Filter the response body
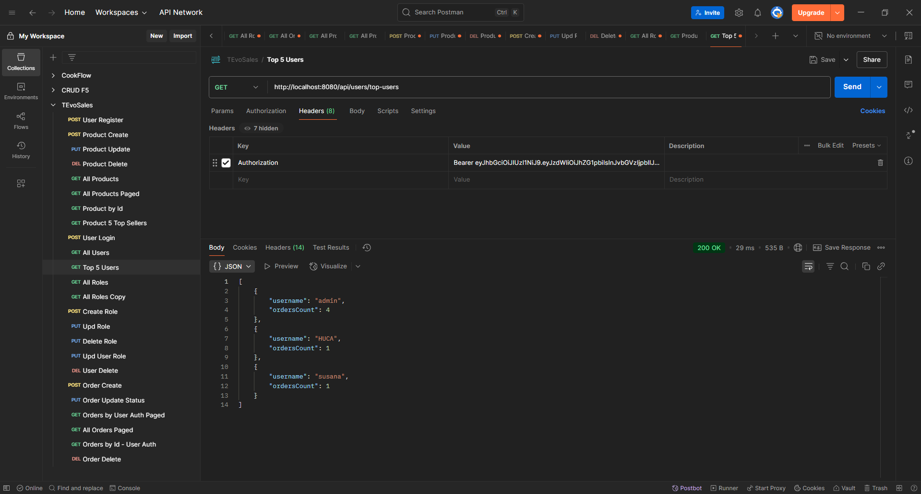The image size is (921, 494). (x=830, y=266)
